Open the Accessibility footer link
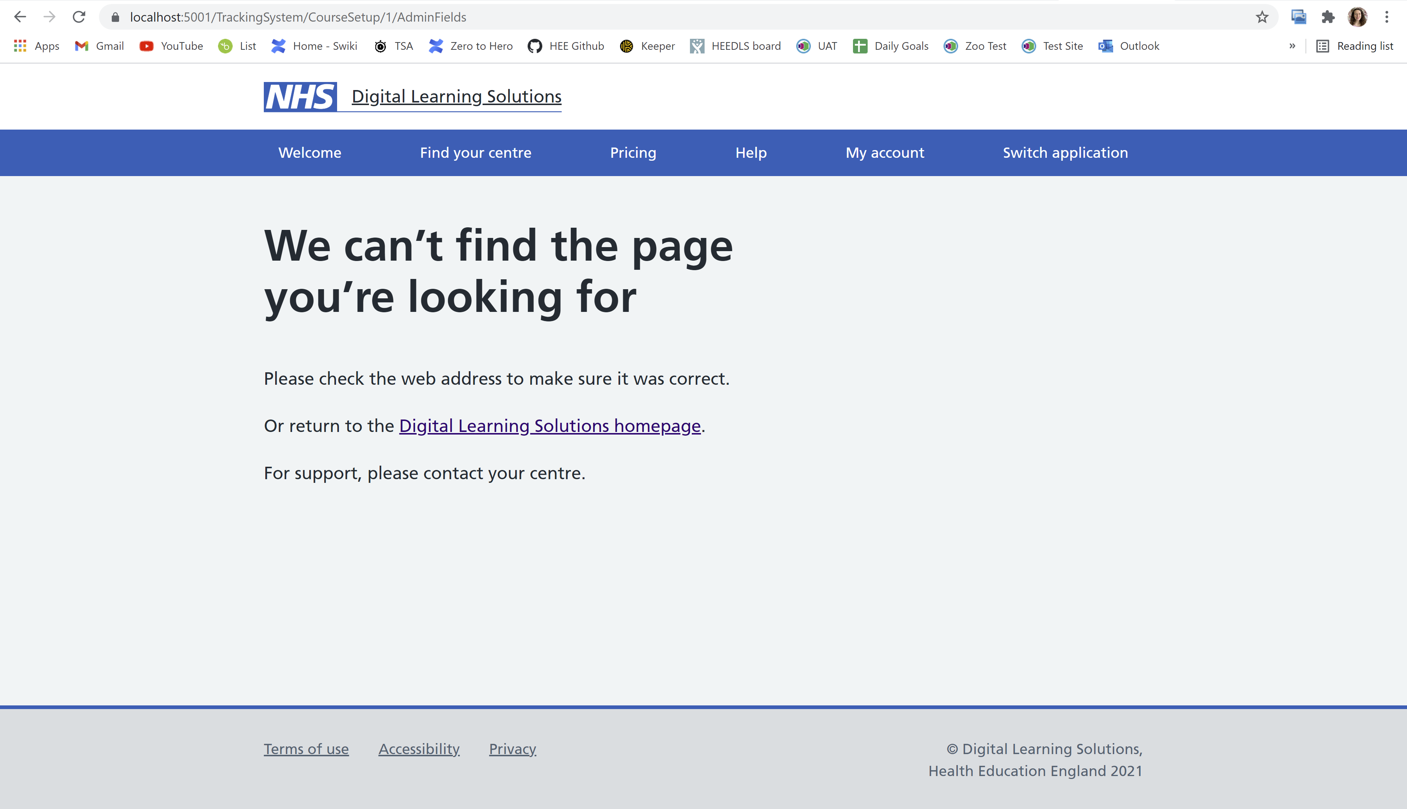Image resolution: width=1407 pixels, height=809 pixels. (419, 749)
